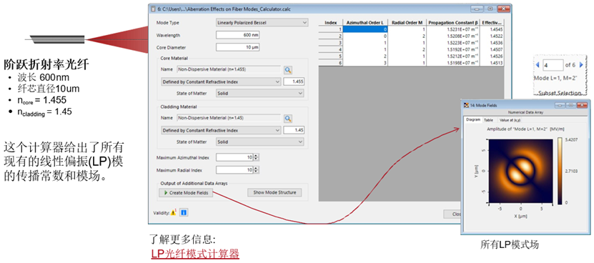The width and height of the screenshot is (594, 263).
Task: Open the Mode Type dropdown
Action: (x=262, y=23)
